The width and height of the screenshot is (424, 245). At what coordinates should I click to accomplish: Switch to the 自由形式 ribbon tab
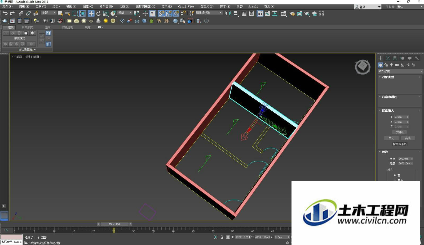[x=27, y=27]
